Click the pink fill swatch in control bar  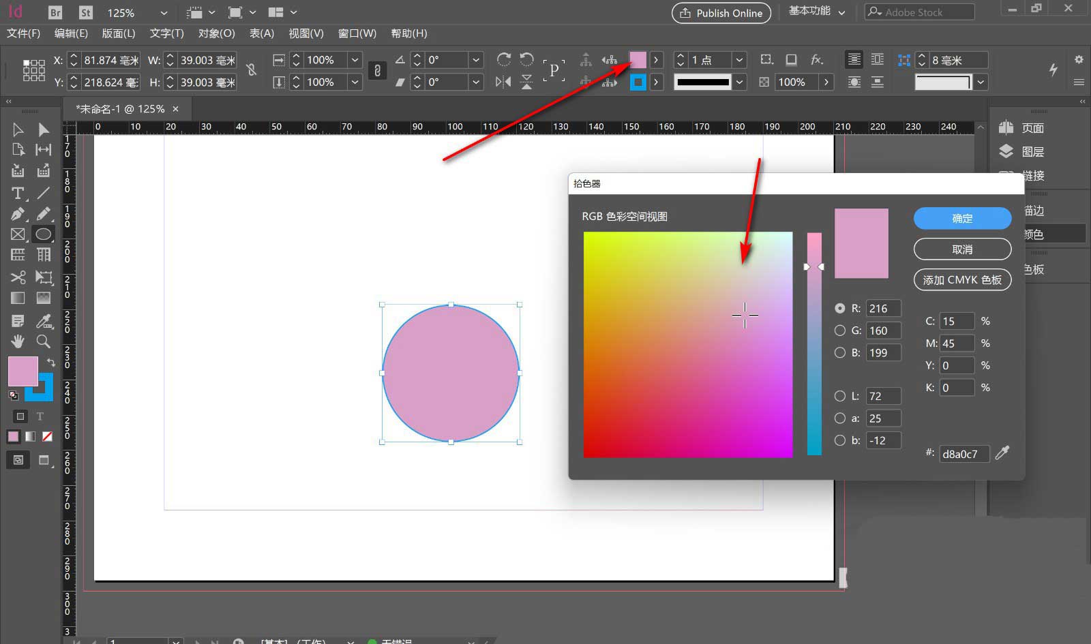(638, 60)
